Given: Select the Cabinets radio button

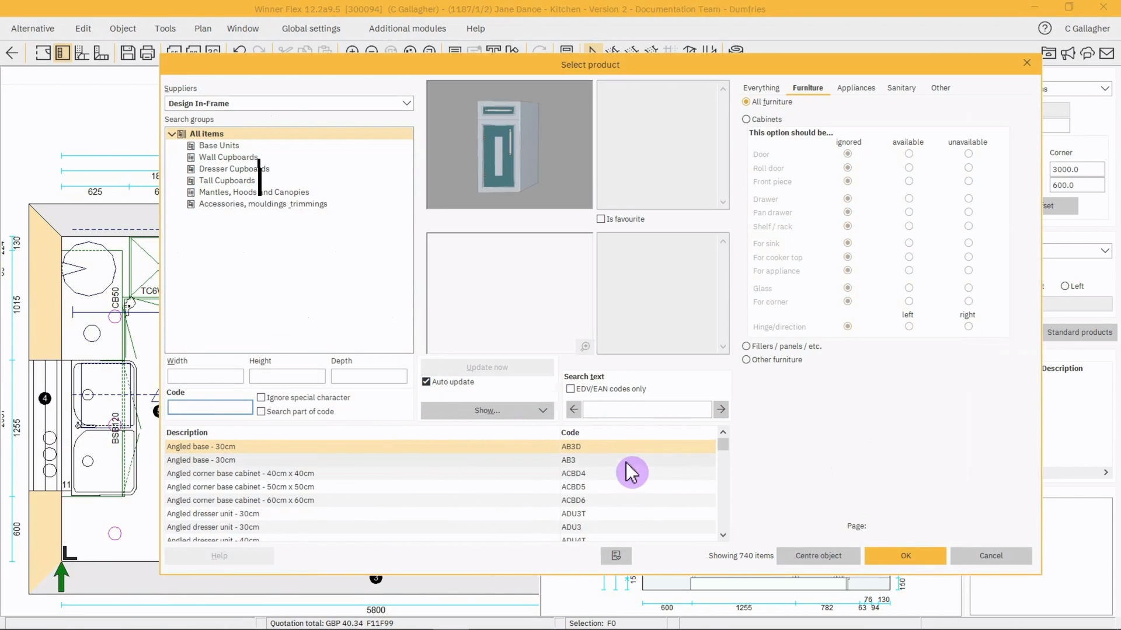Looking at the screenshot, I should click(746, 119).
